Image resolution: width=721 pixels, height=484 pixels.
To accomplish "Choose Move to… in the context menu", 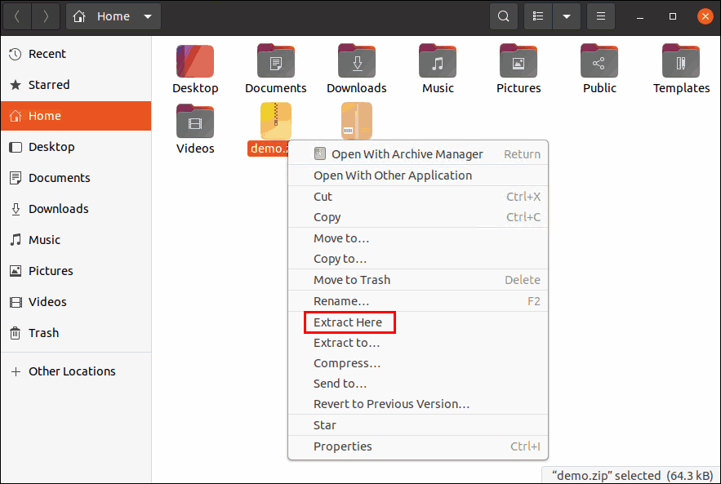I will coord(418,238).
